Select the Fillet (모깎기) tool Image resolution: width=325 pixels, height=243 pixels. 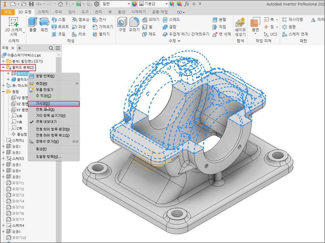point(134,24)
